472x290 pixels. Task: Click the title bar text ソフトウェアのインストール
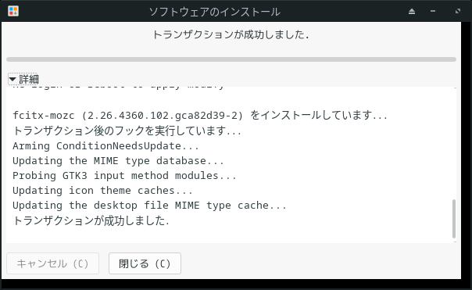215,12
